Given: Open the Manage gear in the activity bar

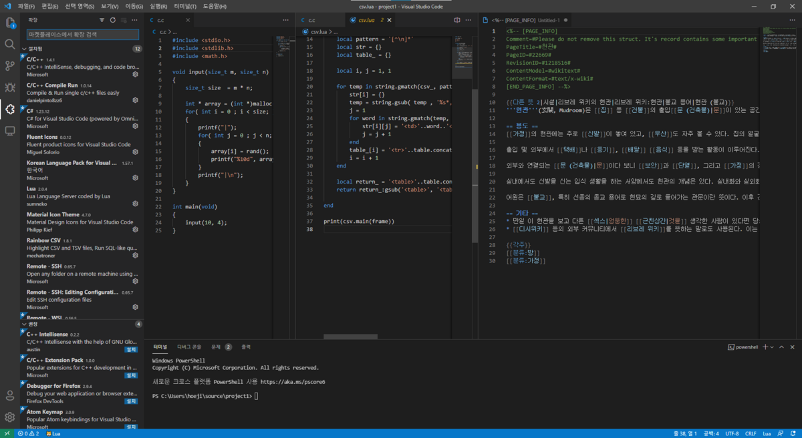Looking at the screenshot, I should [10, 417].
